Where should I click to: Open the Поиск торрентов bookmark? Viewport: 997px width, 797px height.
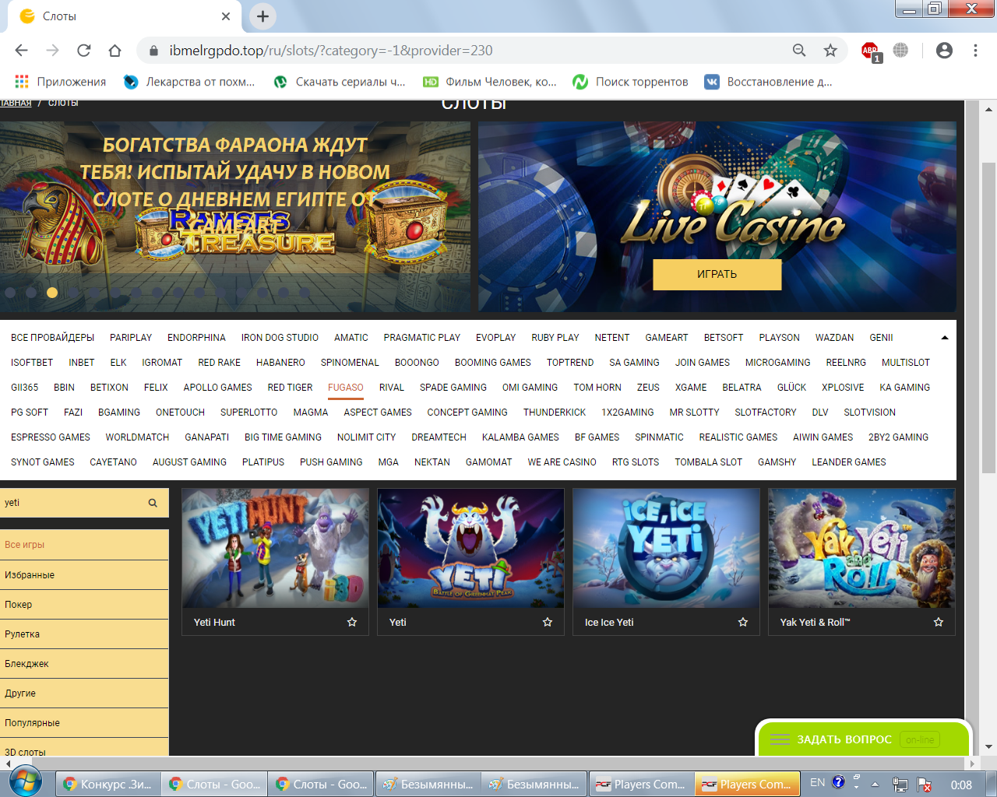click(630, 82)
